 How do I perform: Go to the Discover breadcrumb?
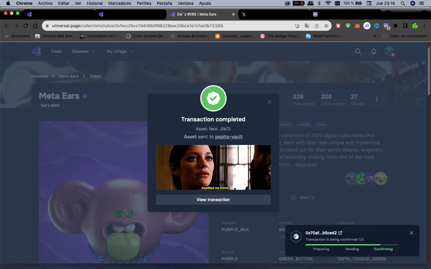click(40, 76)
